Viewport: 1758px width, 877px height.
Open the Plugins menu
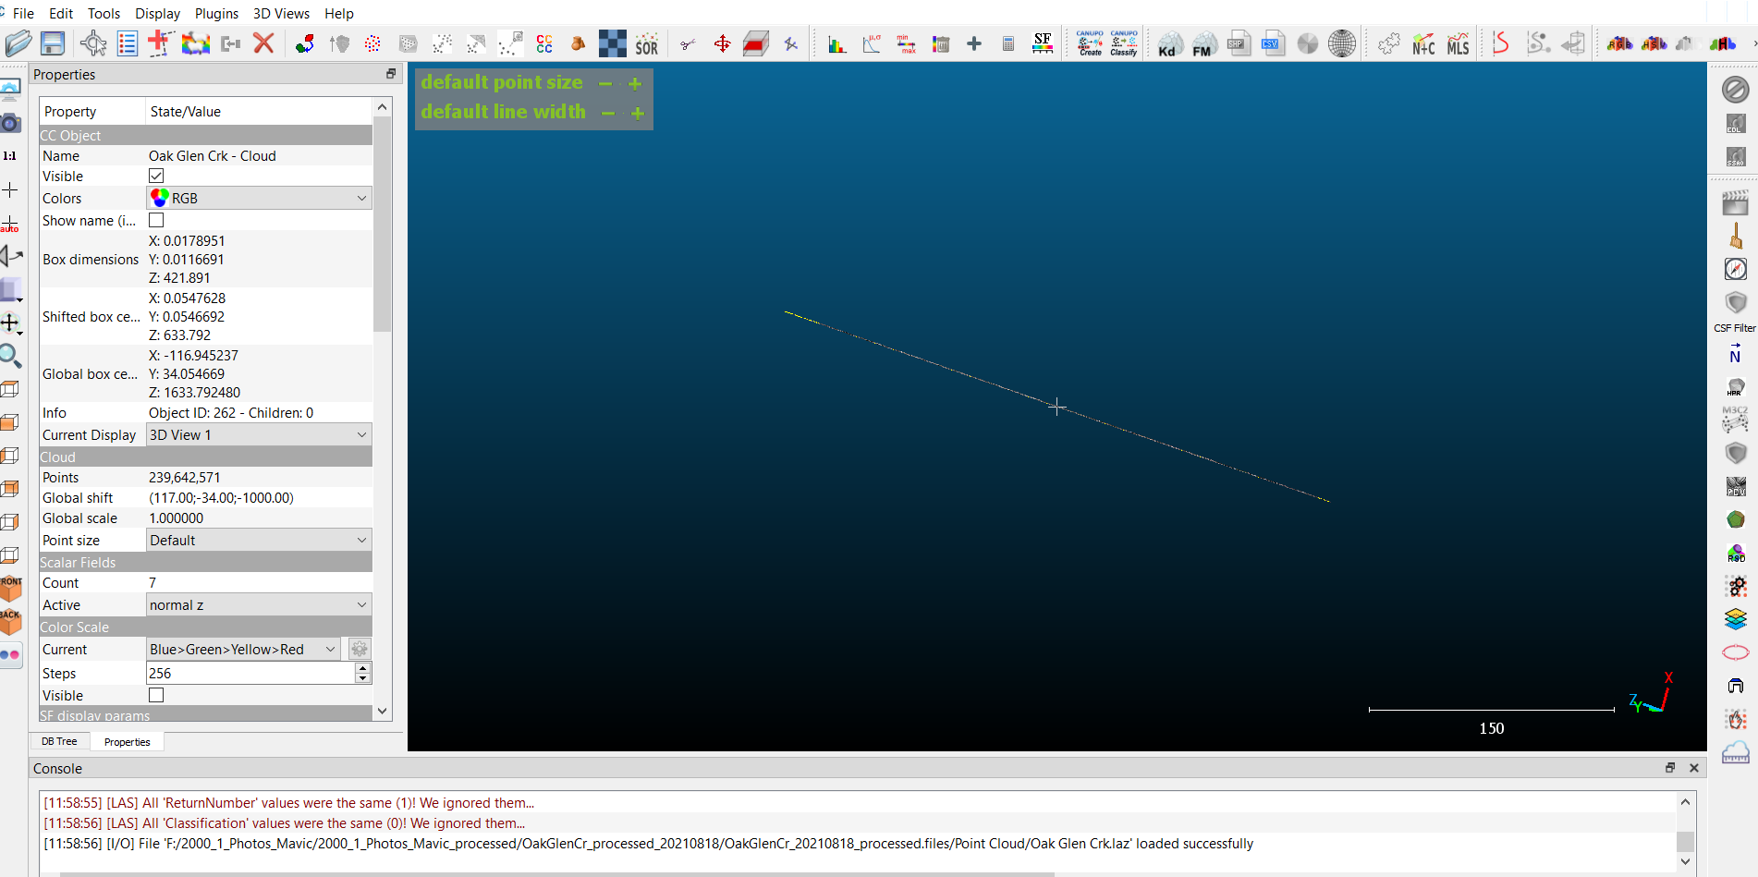pyautogui.click(x=216, y=14)
